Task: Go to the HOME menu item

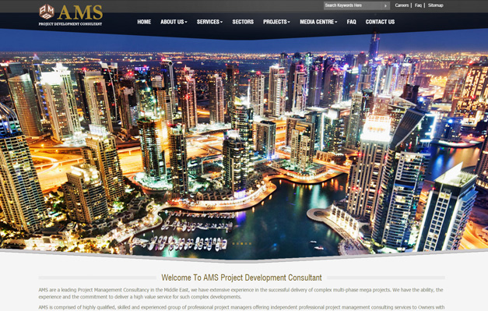Action: [144, 22]
